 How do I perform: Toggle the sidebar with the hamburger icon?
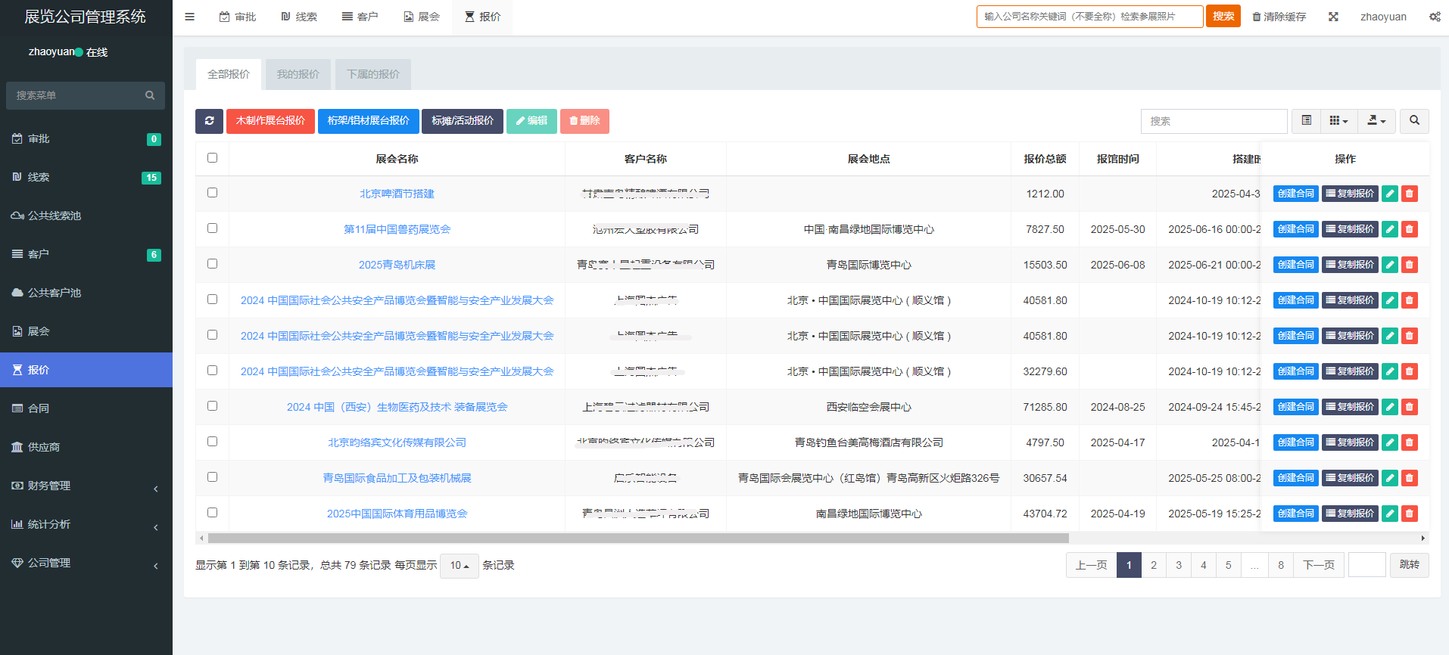pos(189,17)
